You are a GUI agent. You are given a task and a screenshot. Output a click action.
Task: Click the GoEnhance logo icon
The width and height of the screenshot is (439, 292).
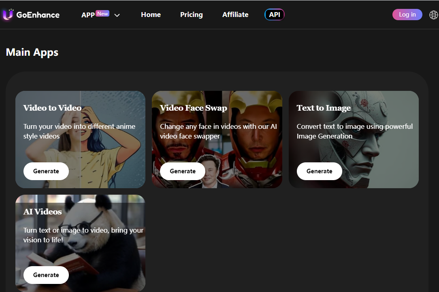tap(8, 15)
